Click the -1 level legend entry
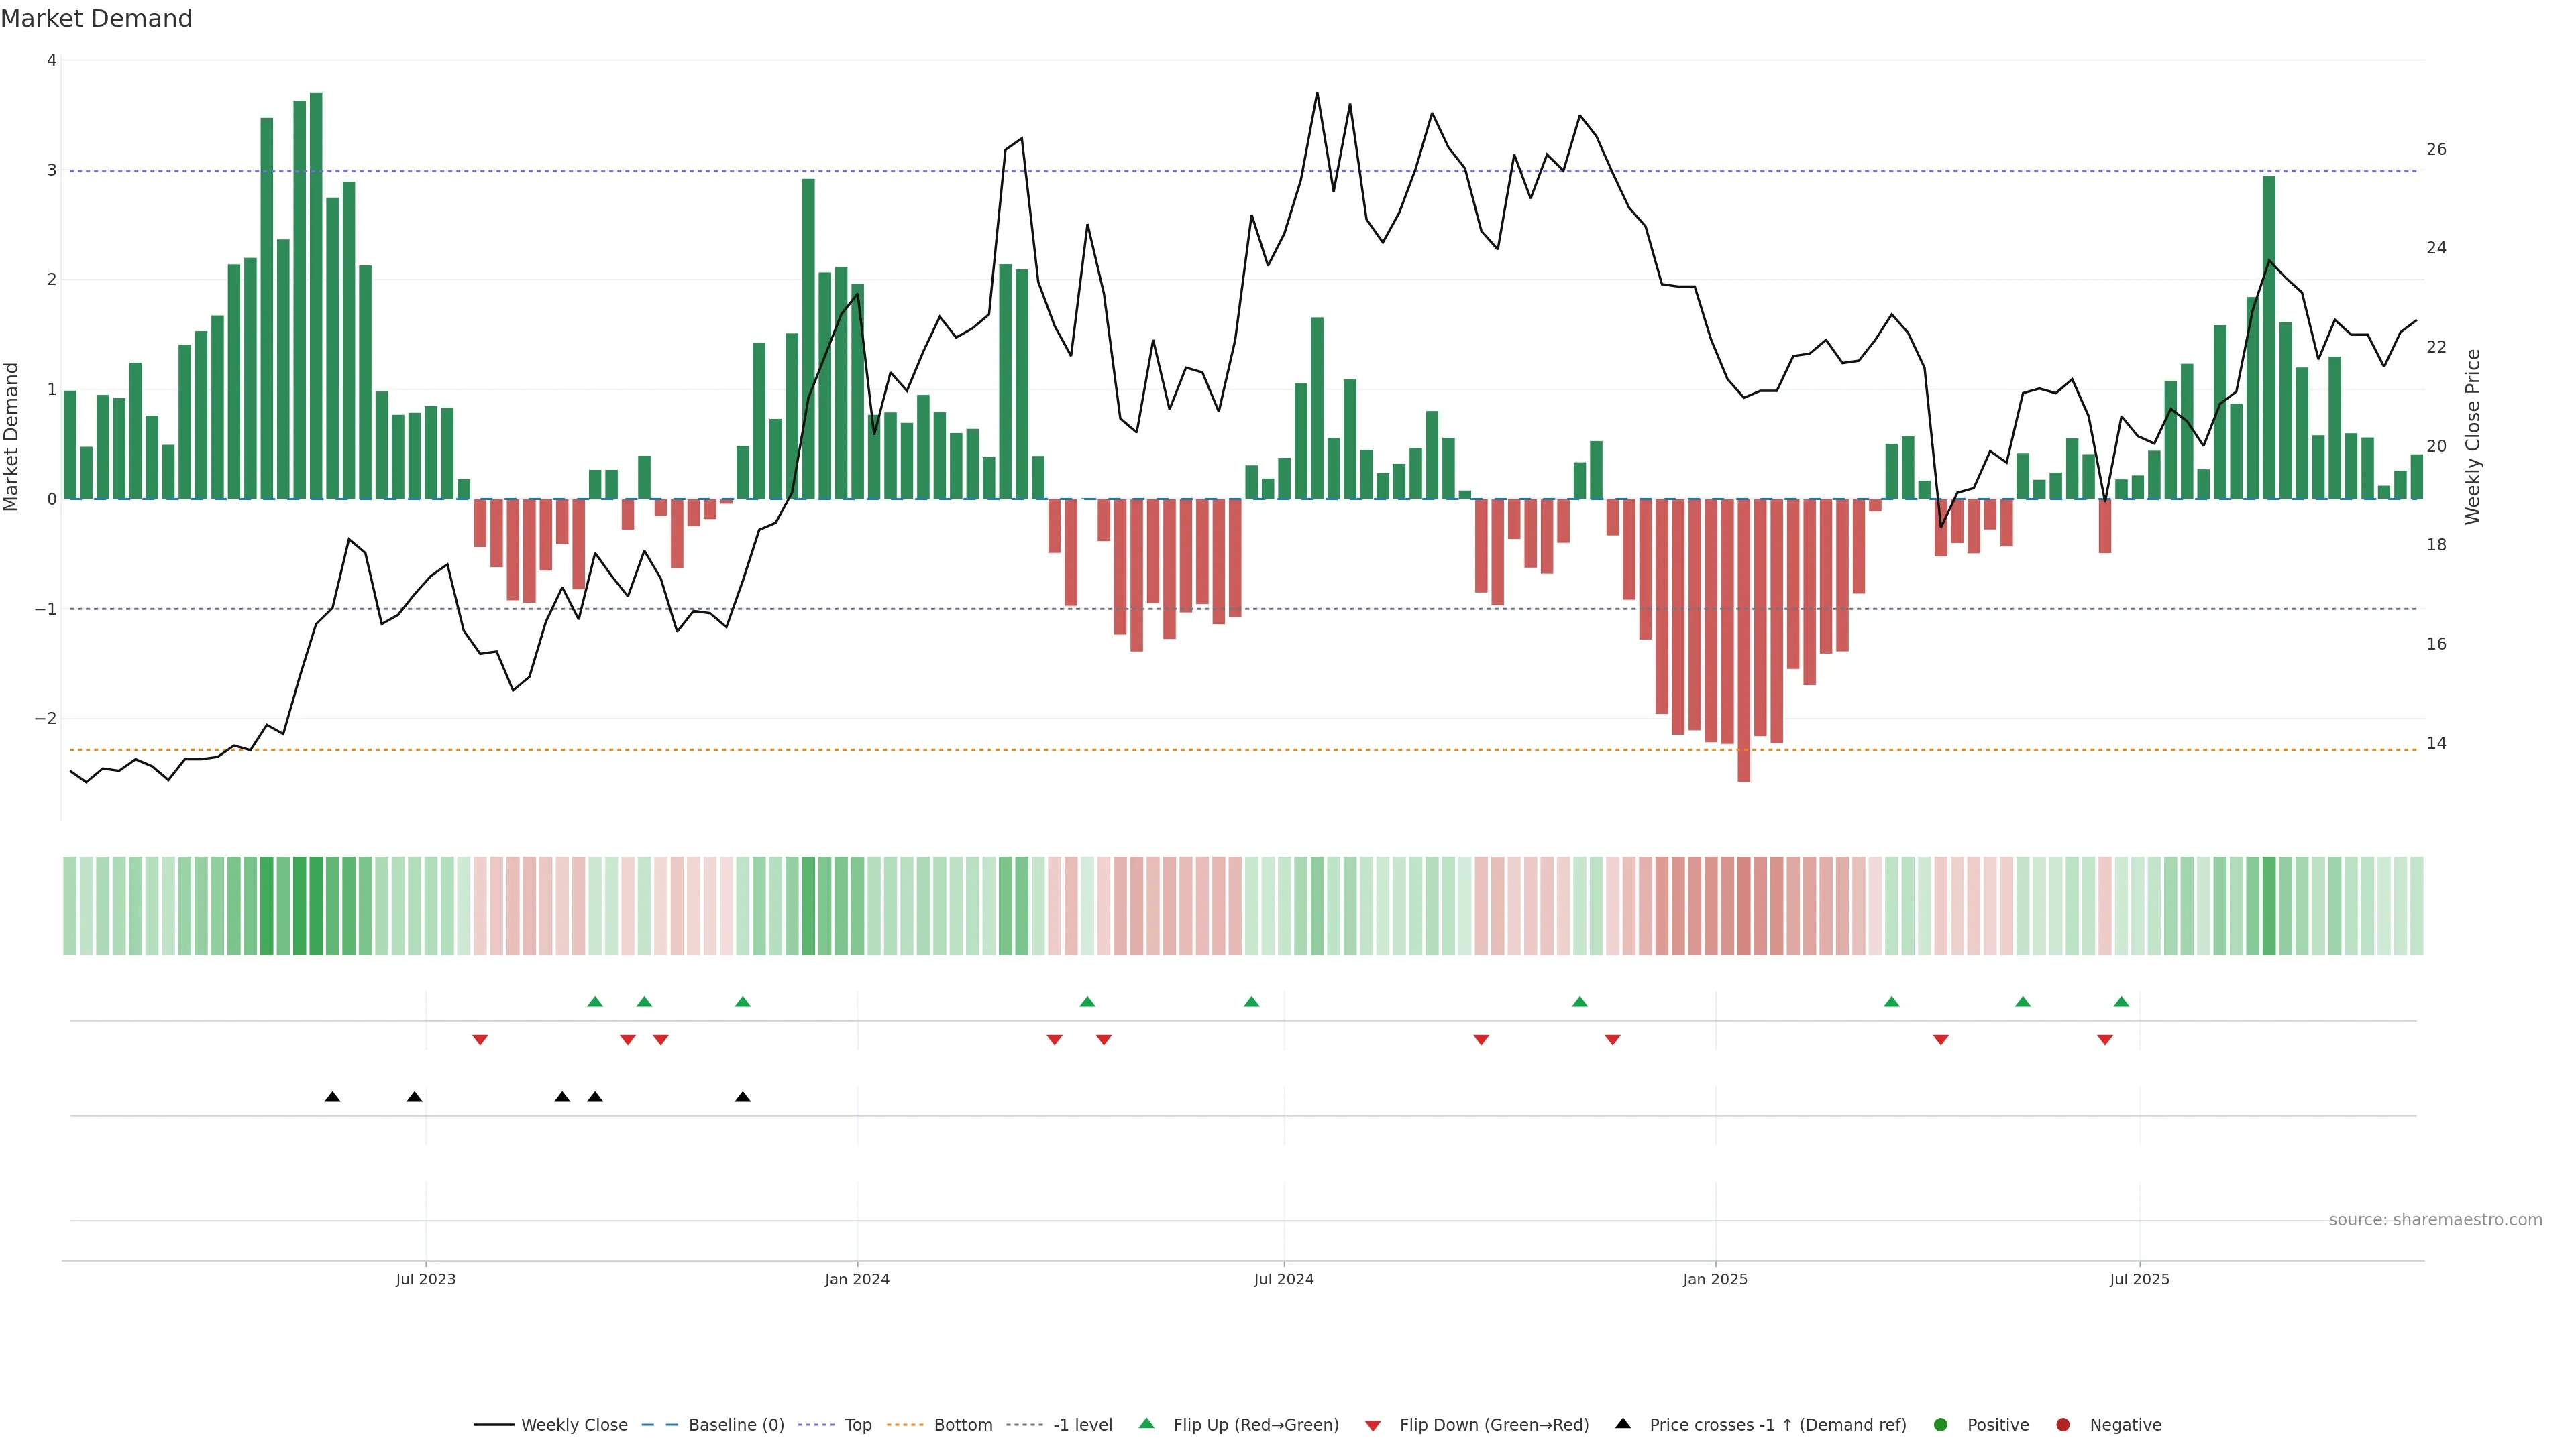This screenshot has width=2576, height=1448. click(x=1082, y=1424)
